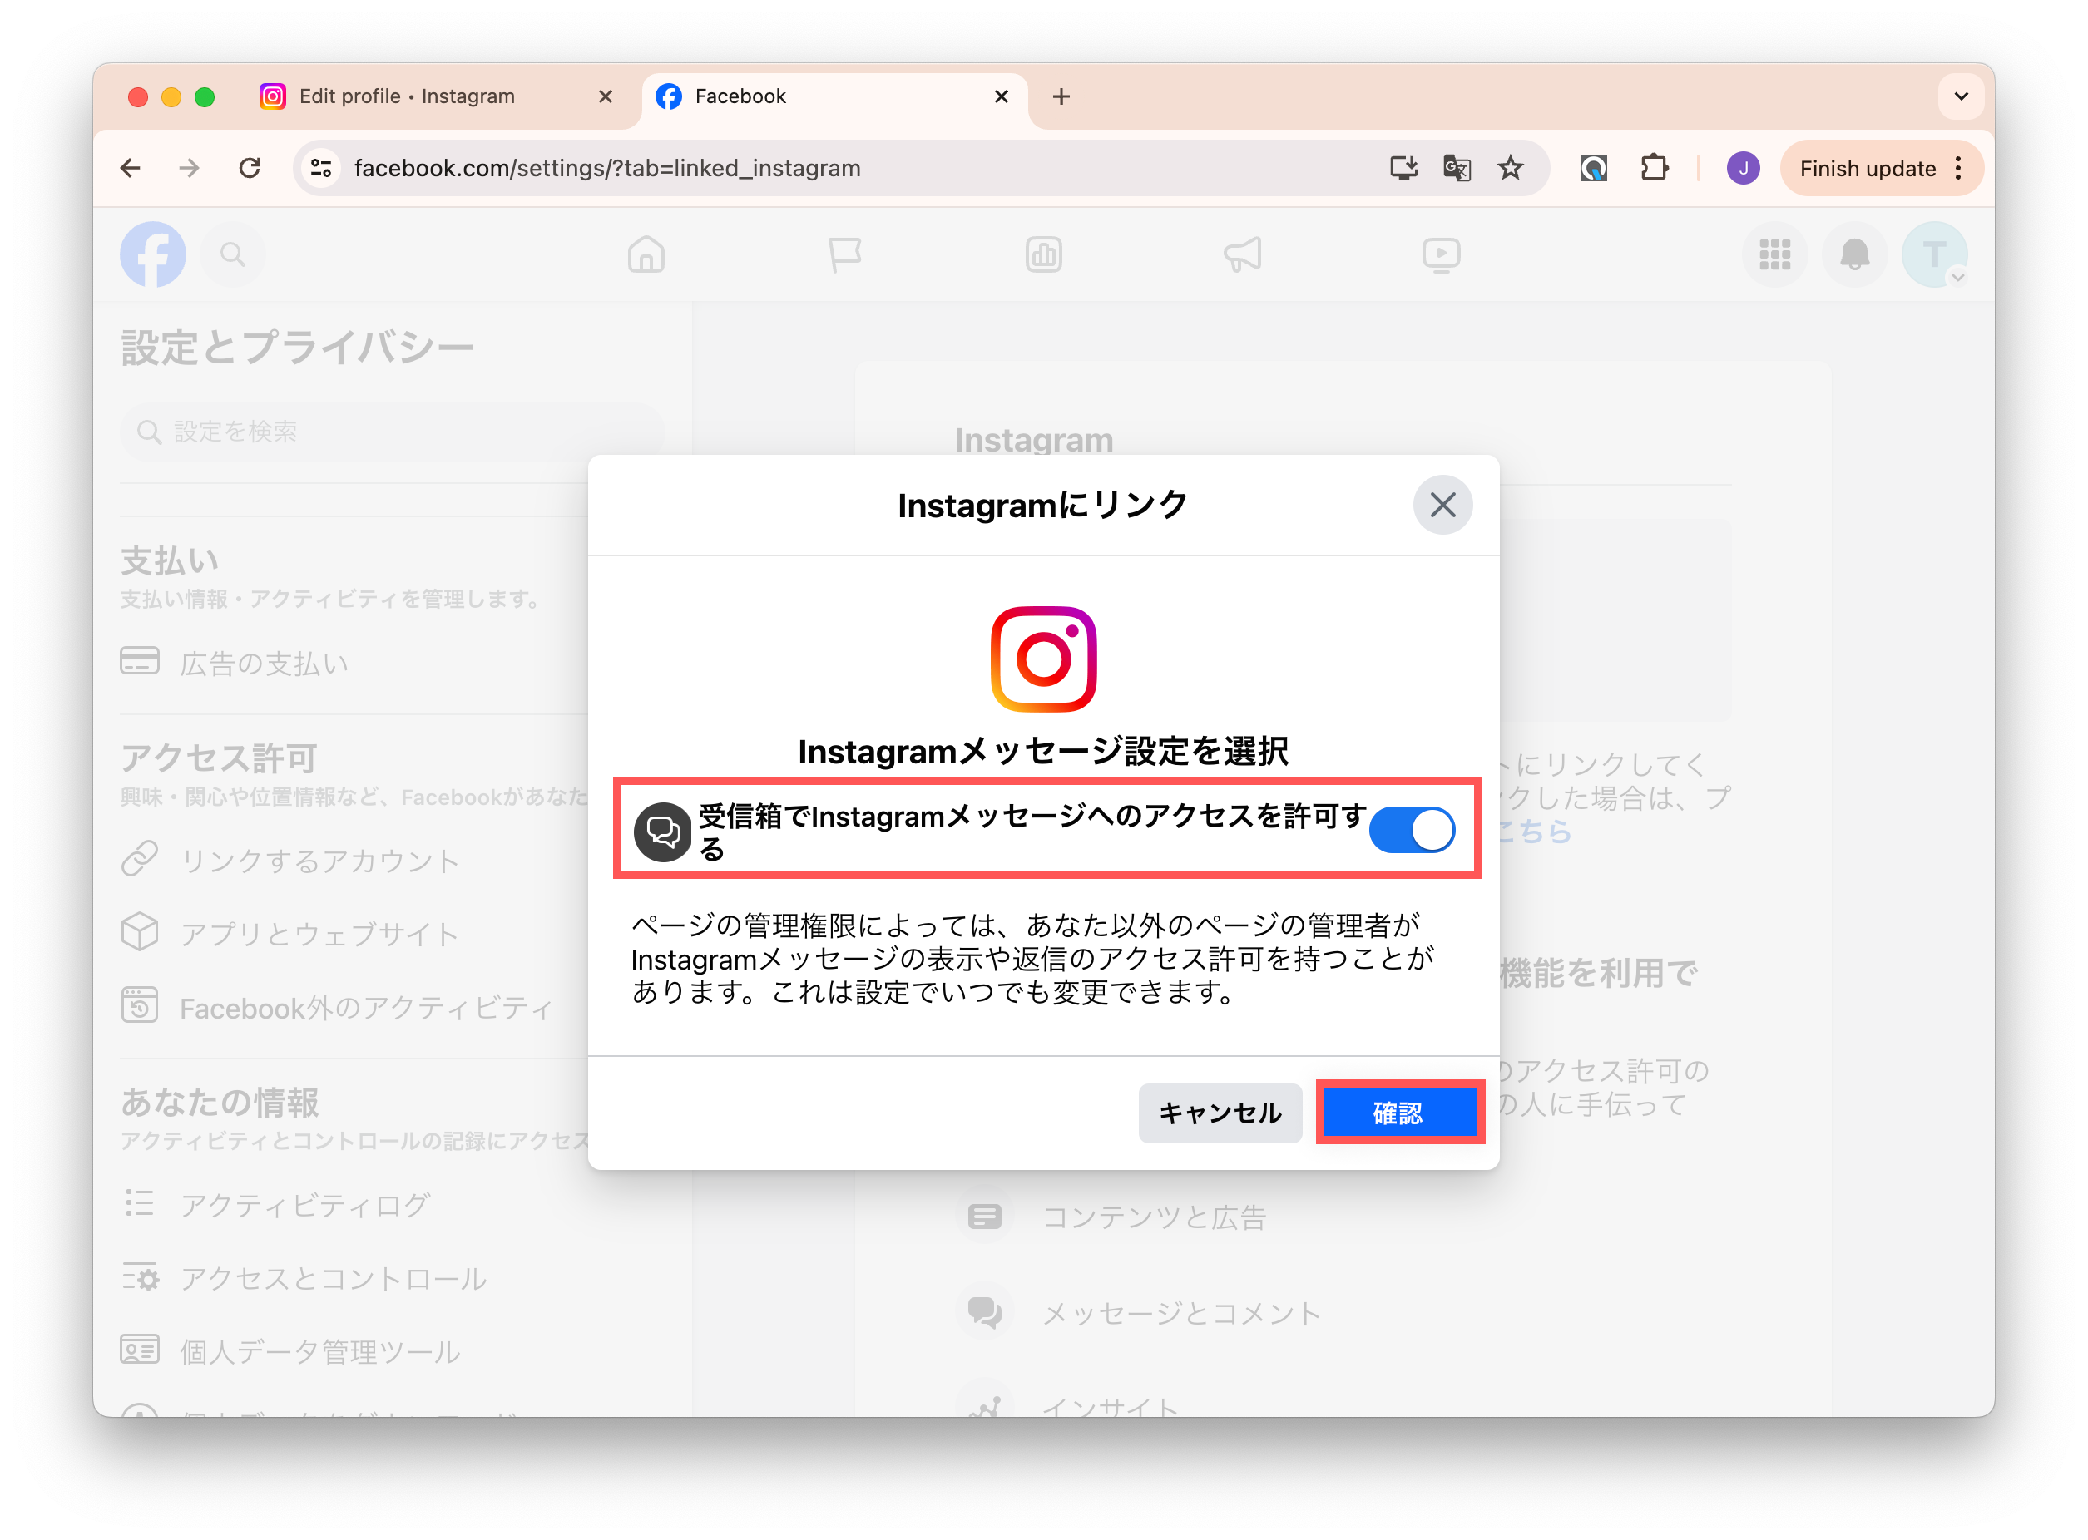The width and height of the screenshot is (2088, 1540).
Task: Click the 設定を検索 search field
Action: (x=392, y=432)
